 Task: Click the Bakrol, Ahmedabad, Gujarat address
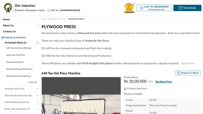[x=31, y=10]
